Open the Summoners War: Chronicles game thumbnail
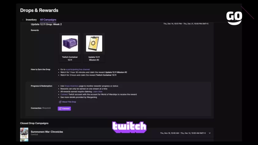Viewport: 258px width, 145px height. (24, 133)
